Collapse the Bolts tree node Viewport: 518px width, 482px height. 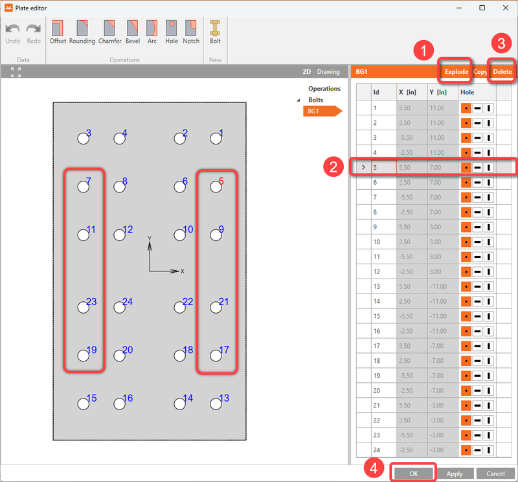(300, 100)
